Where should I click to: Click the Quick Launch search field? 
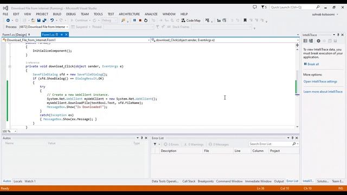[293, 7]
